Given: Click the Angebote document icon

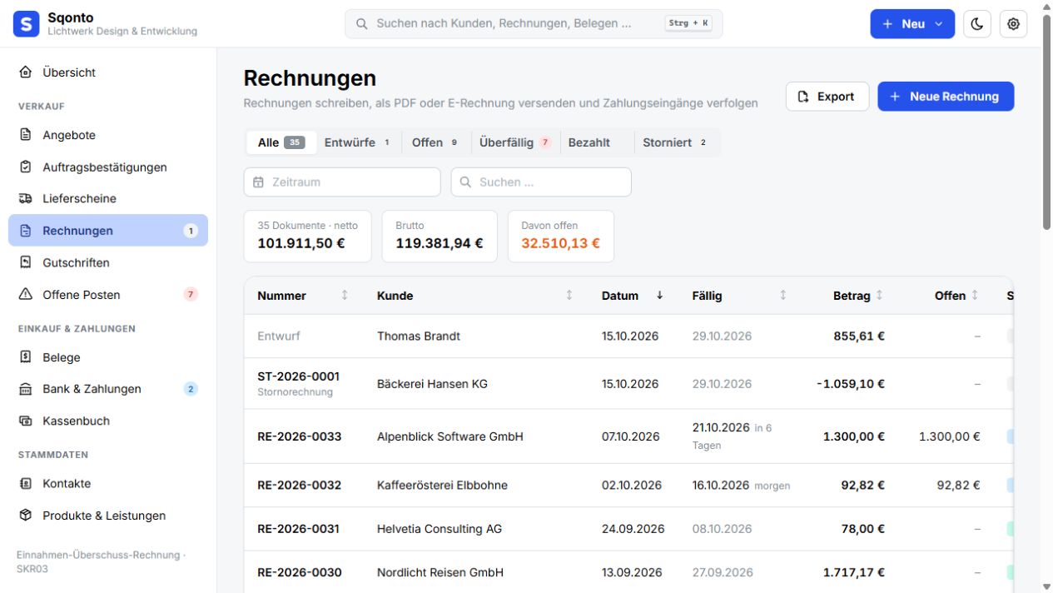Looking at the screenshot, I should pos(25,135).
